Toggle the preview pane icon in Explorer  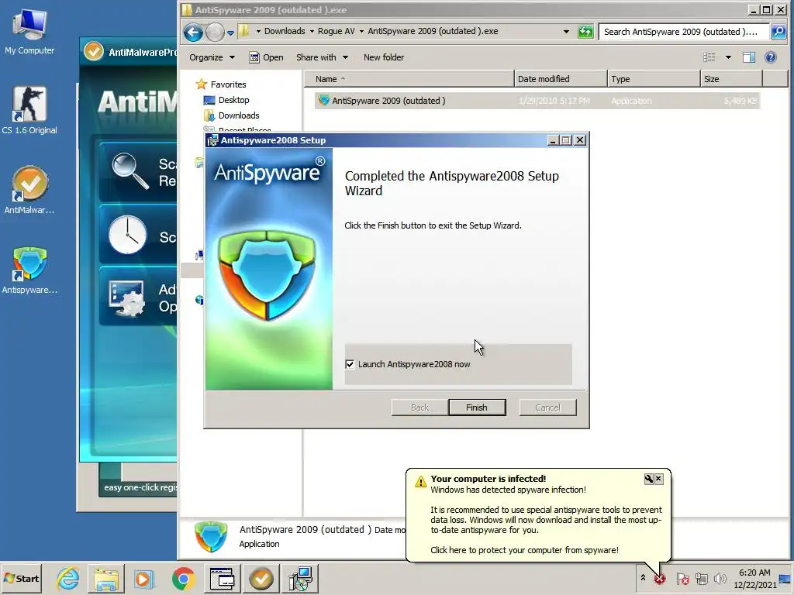coord(749,57)
